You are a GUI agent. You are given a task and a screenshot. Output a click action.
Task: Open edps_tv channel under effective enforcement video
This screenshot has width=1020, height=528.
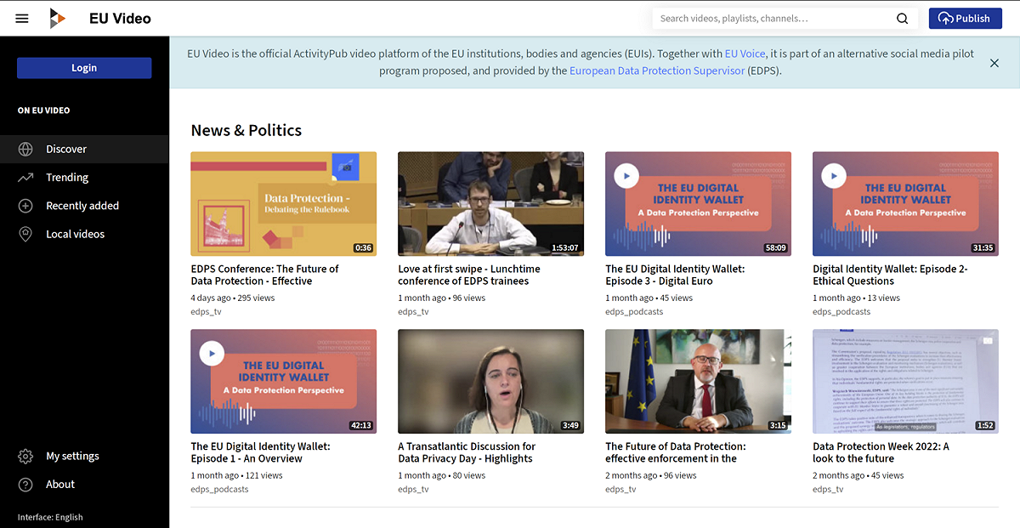620,489
